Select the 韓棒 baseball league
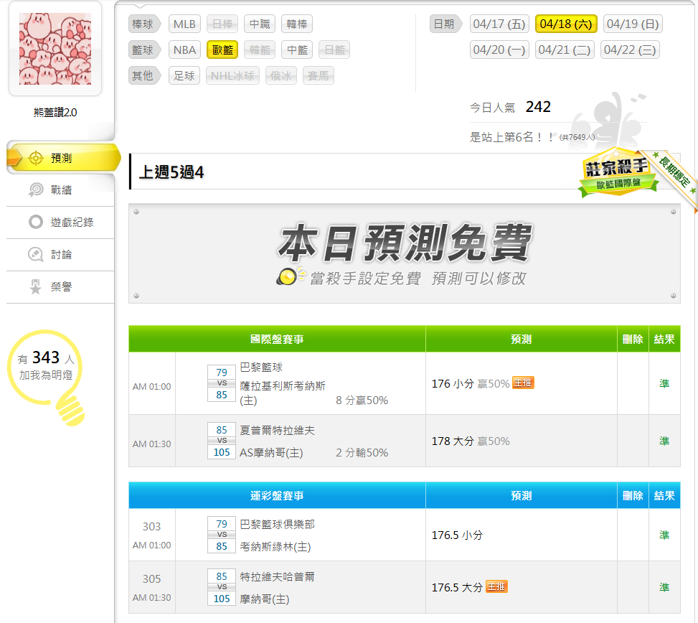 click(296, 24)
